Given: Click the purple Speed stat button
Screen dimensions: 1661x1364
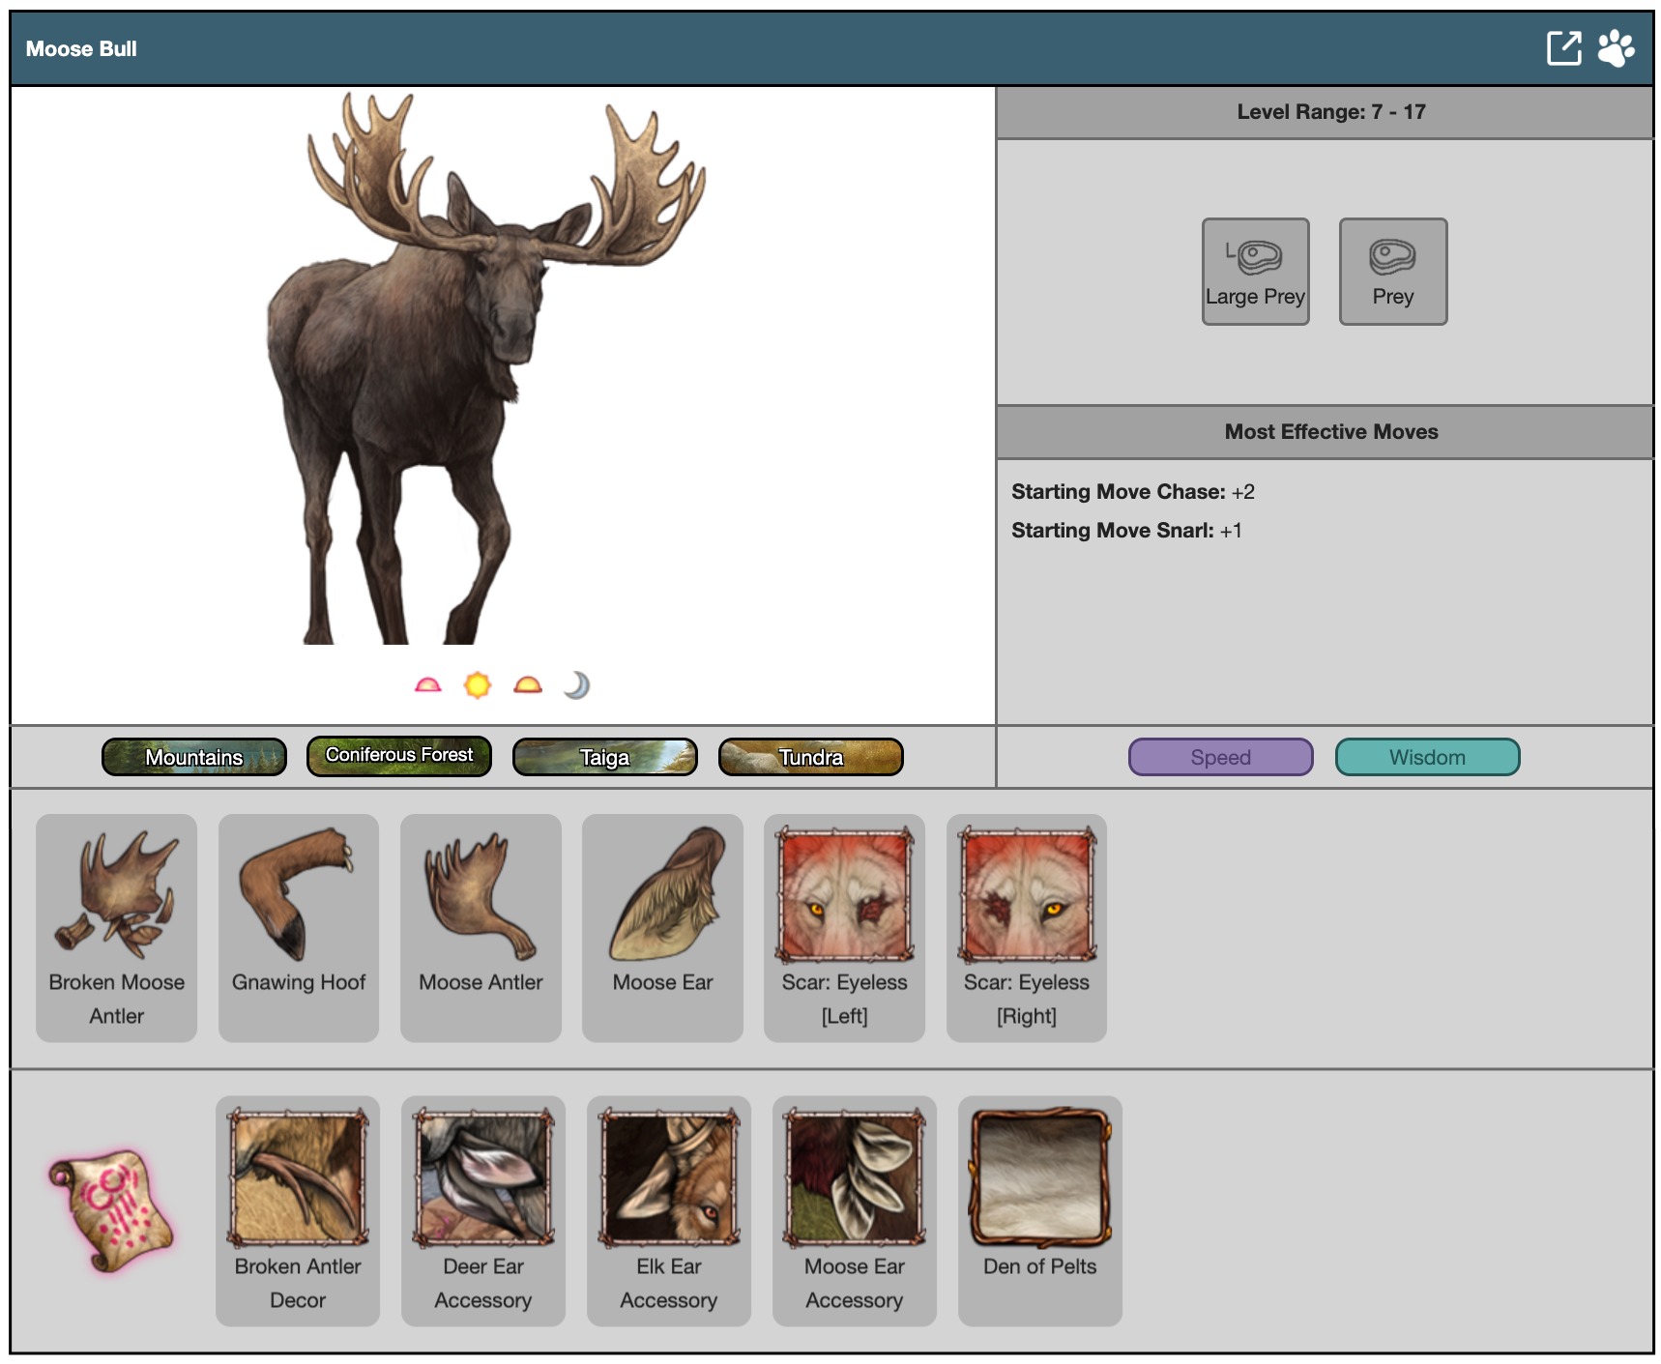Looking at the screenshot, I should point(1220,757).
